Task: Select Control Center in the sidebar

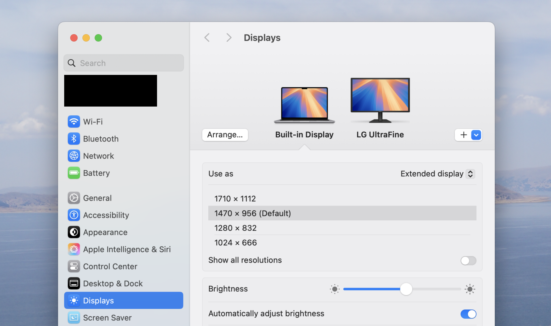Action: [x=124, y=266]
